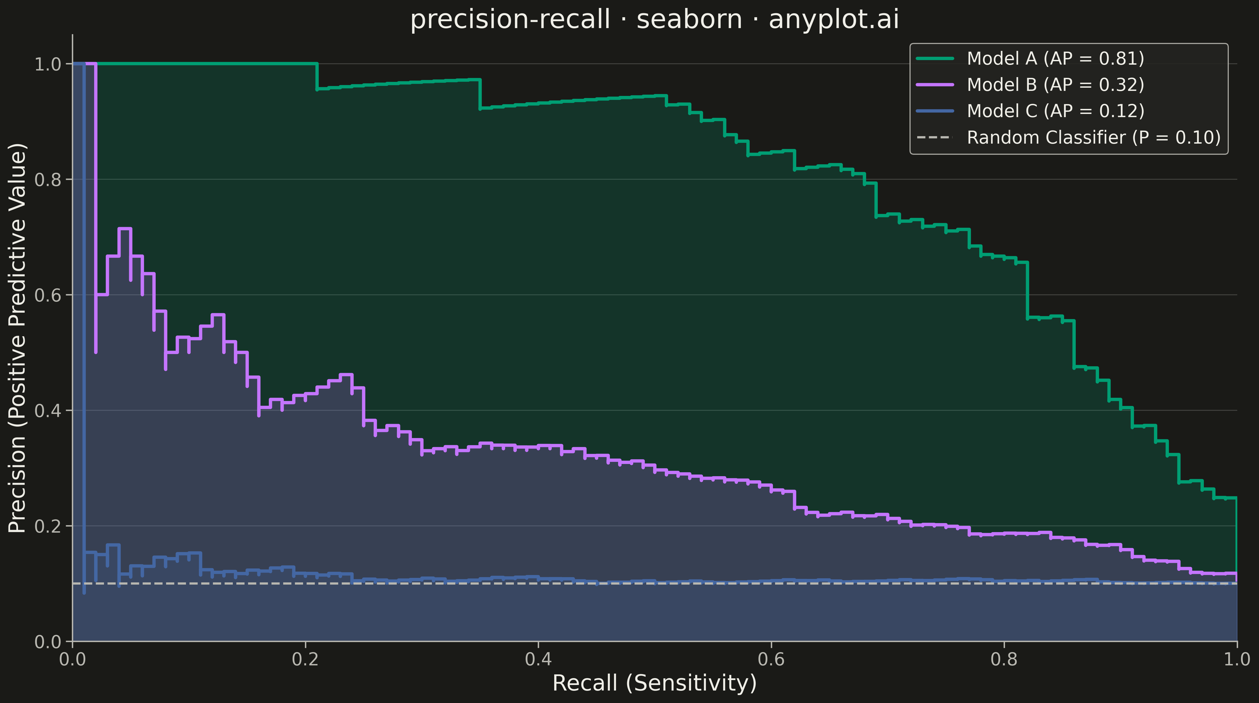Viewport: 1259px width, 703px height.
Task: Click the Recall (Sensitivity) x-axis label
Action: coord(654,683)
